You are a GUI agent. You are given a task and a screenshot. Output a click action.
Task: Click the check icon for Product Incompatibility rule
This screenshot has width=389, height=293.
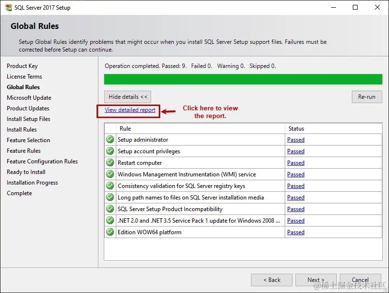point(110,209)
